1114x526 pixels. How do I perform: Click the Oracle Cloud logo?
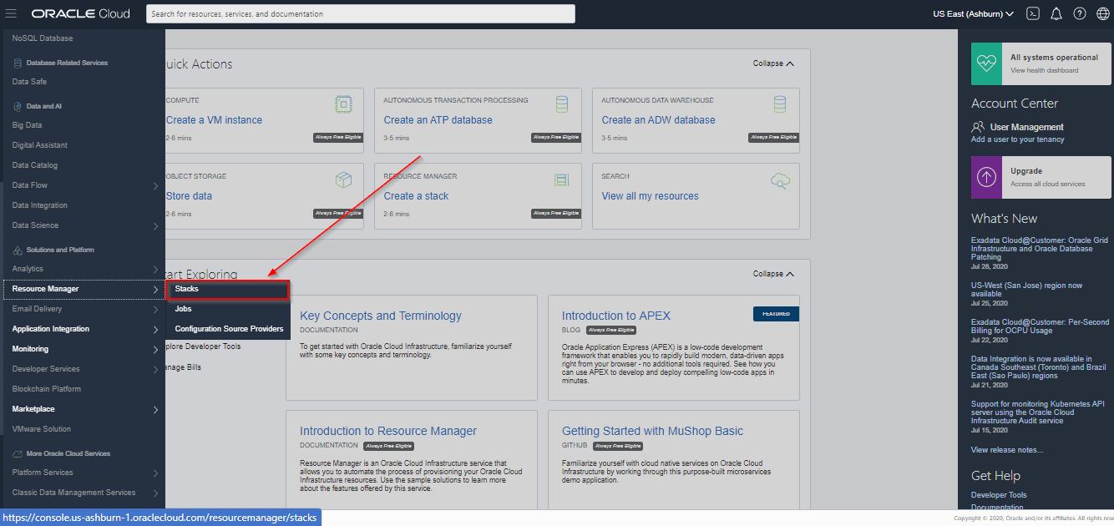coord(79,13)
